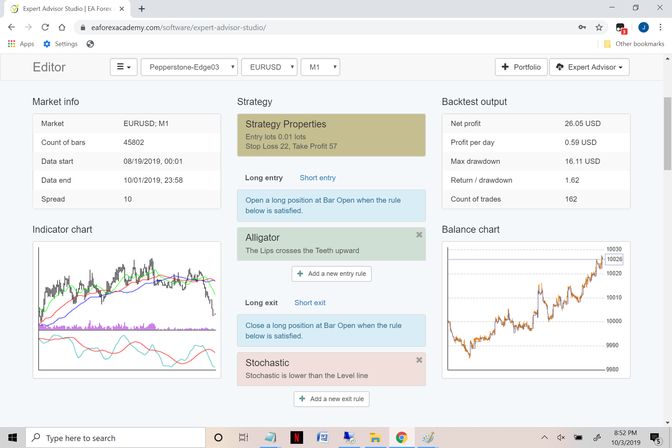Switch to the Short entry tab
The width and height of the screenshot is (672, 448).
[317, 178]
